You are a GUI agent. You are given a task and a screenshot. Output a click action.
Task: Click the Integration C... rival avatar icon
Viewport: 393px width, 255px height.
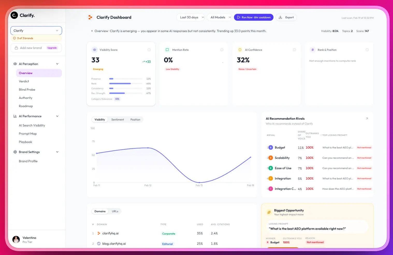pos(271,189)
